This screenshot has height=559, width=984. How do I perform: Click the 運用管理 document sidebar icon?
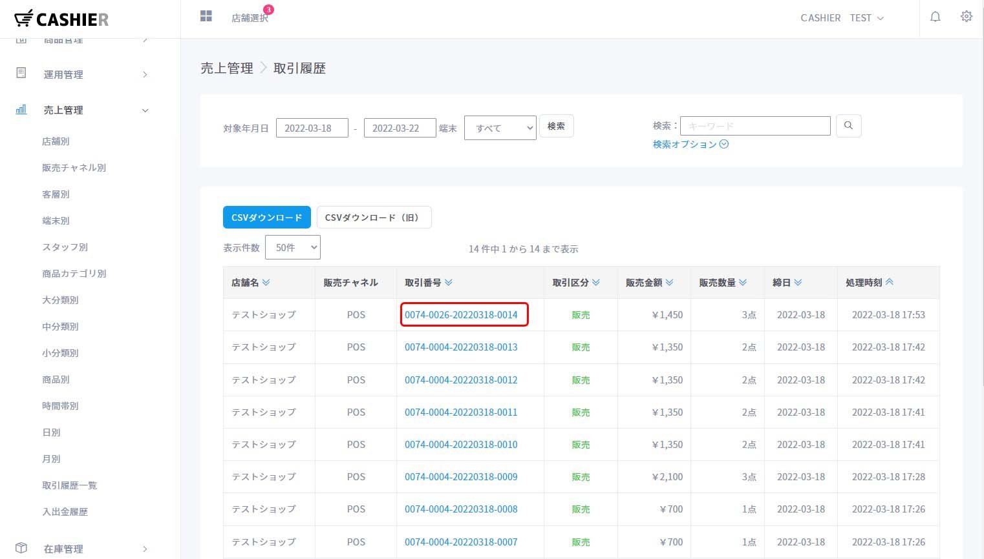tap(21, 73)
